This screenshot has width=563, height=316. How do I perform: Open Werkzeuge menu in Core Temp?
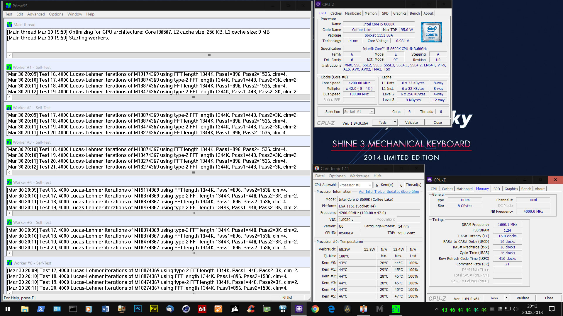pos(359,176)
